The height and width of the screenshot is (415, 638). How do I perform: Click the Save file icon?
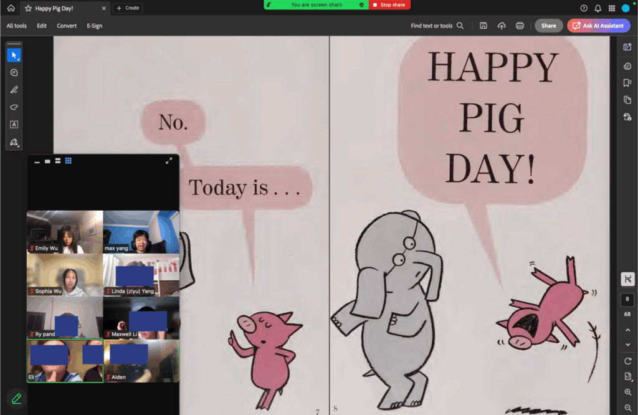click(483, 26)
